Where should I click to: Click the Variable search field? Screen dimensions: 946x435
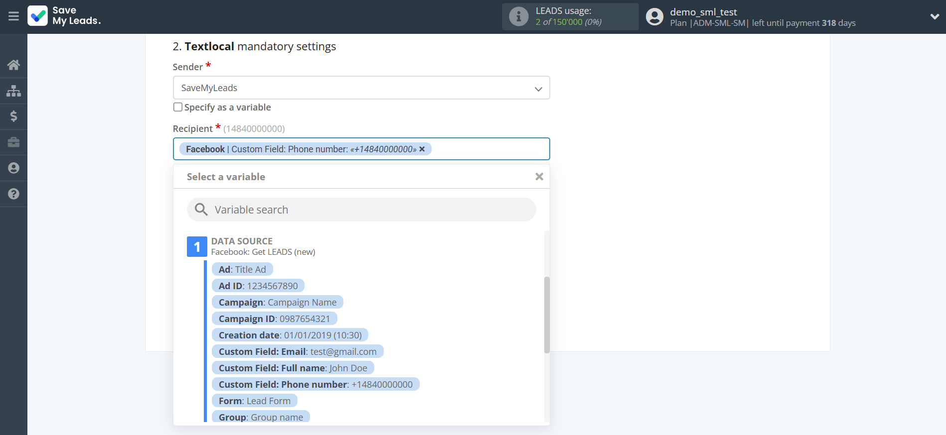361,210
